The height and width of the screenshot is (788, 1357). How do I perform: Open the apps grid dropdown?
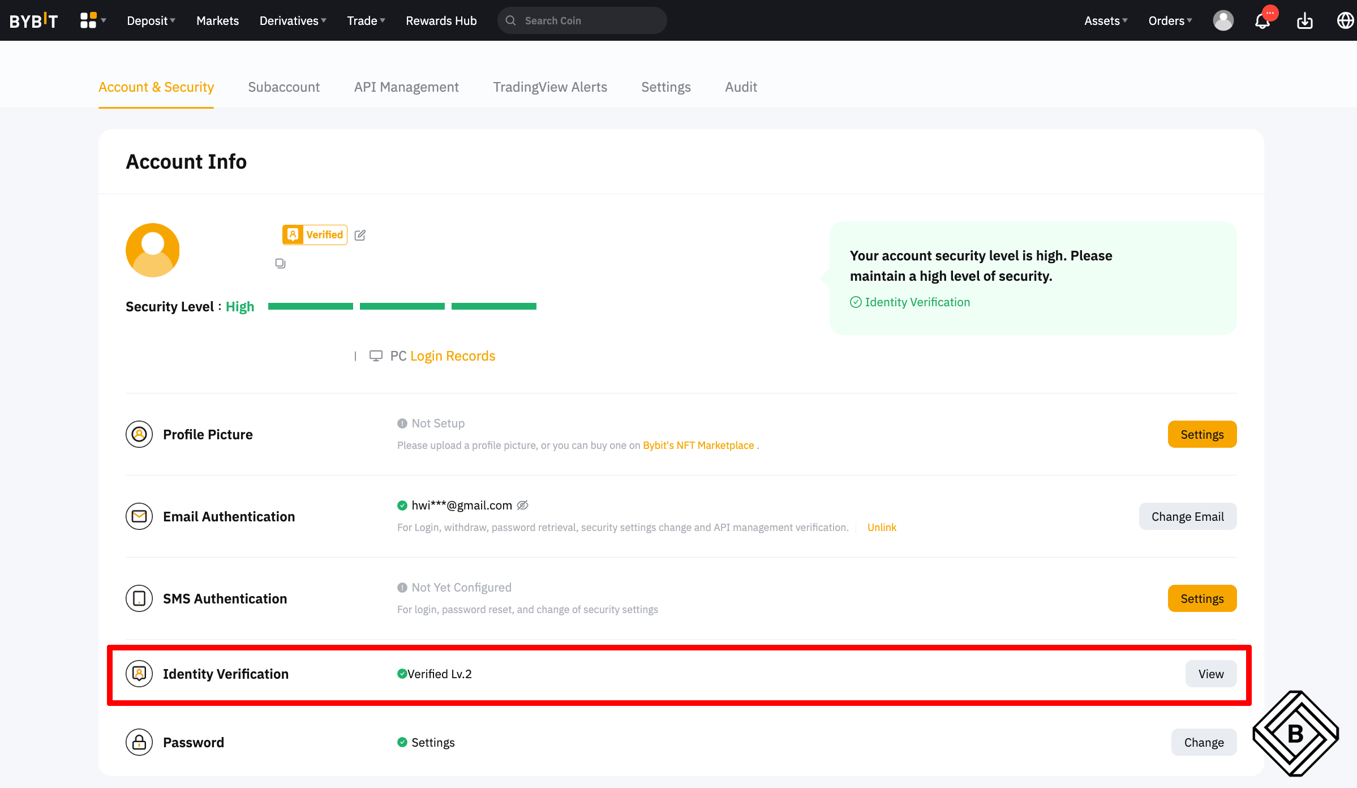click(93, 20)
